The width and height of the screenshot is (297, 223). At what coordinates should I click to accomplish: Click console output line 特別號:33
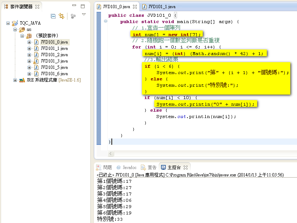pyautogui.click(x=110, y=219)
